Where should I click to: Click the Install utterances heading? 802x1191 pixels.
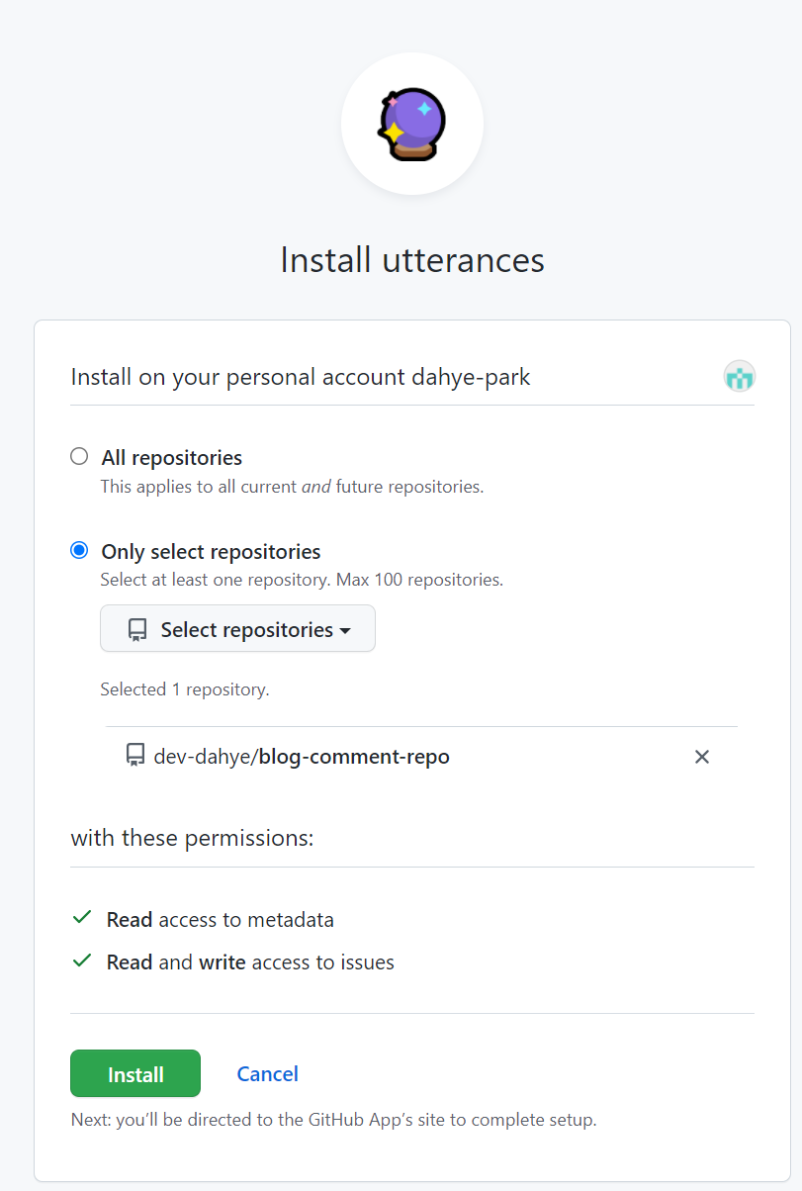tap(412, 259)
